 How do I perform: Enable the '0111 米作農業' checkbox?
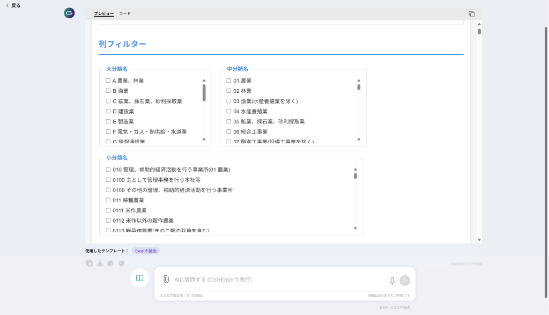pos(108,210)
